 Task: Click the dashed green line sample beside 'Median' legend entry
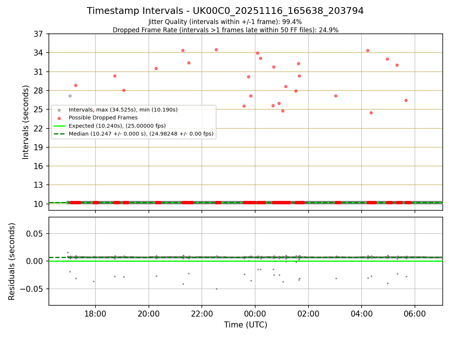coord(59,134)
